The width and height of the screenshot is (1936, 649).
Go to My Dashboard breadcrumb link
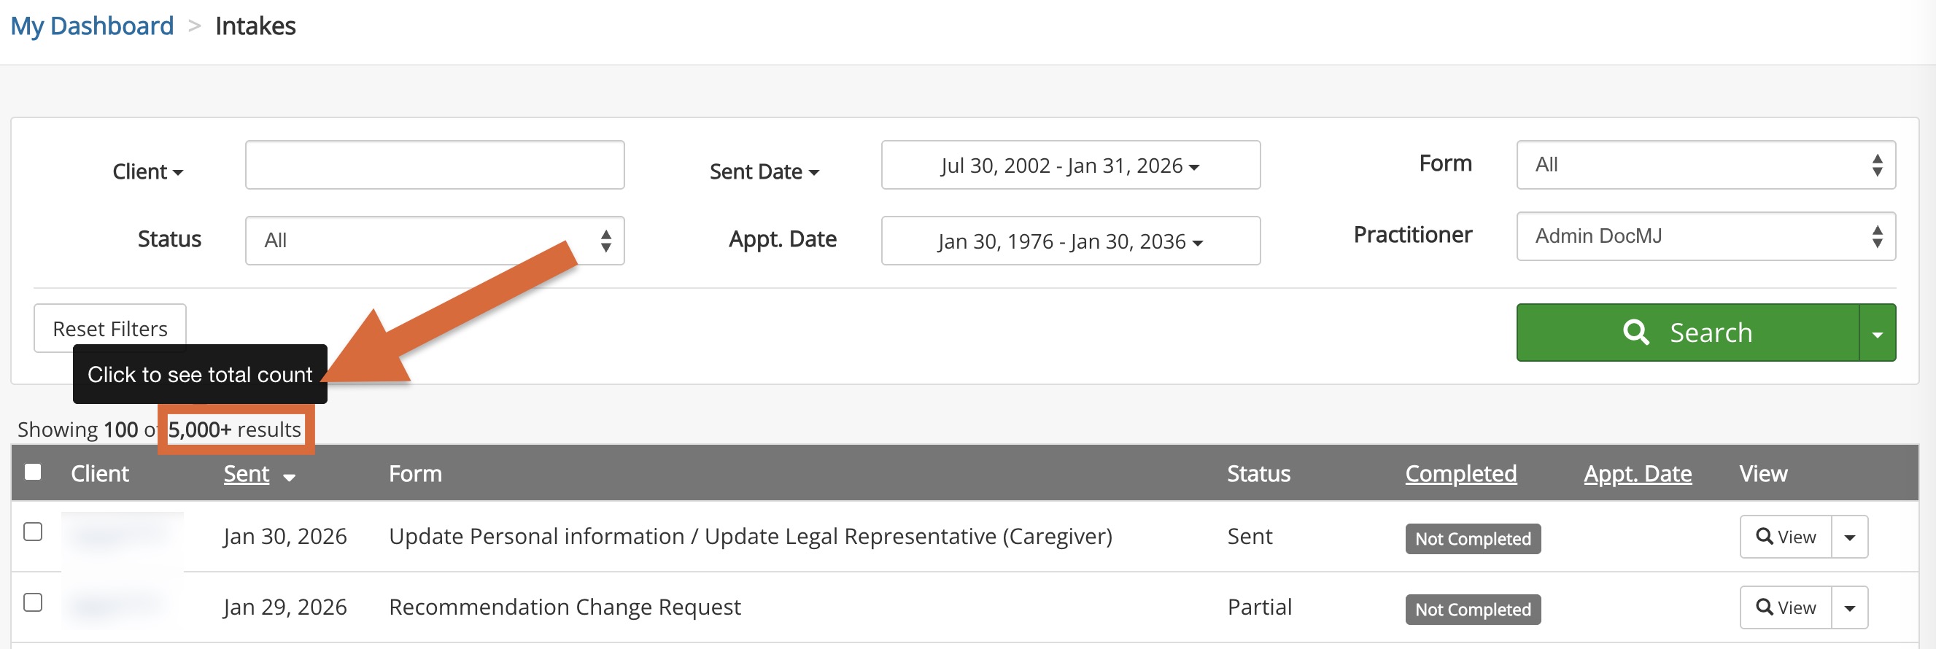[92, 26]
